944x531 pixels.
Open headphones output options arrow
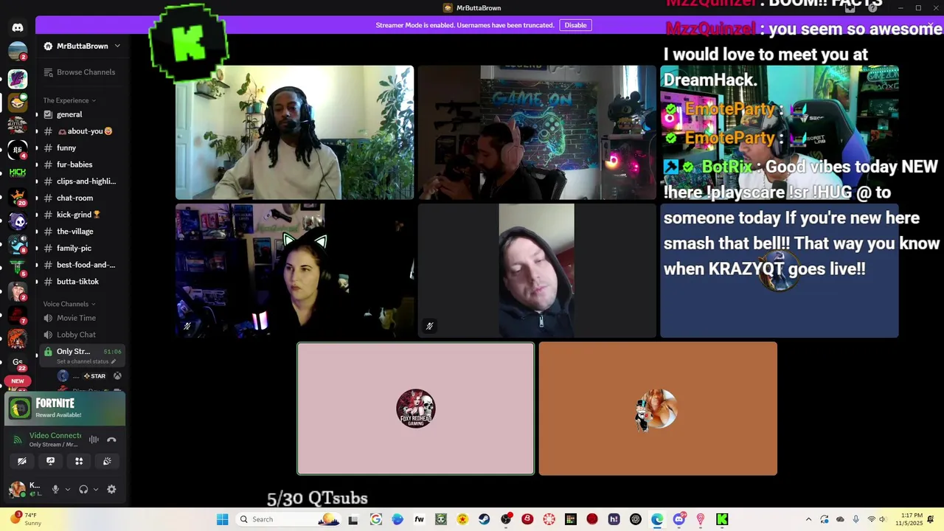click(96, 489)
